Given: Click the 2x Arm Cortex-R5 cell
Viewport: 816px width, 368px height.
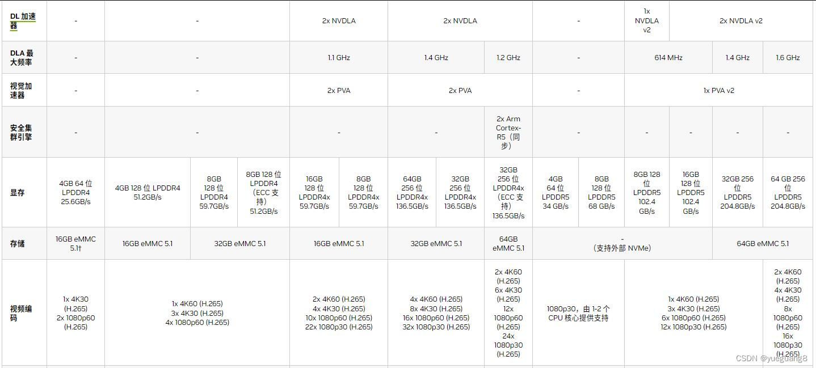Looking at the screenshot, I should [x=508, y=132].
